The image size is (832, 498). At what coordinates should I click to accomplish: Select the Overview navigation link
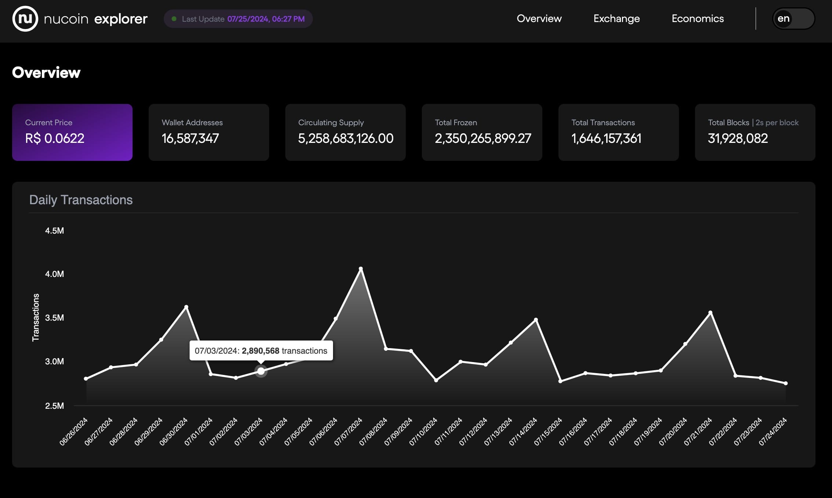(539, 19)
